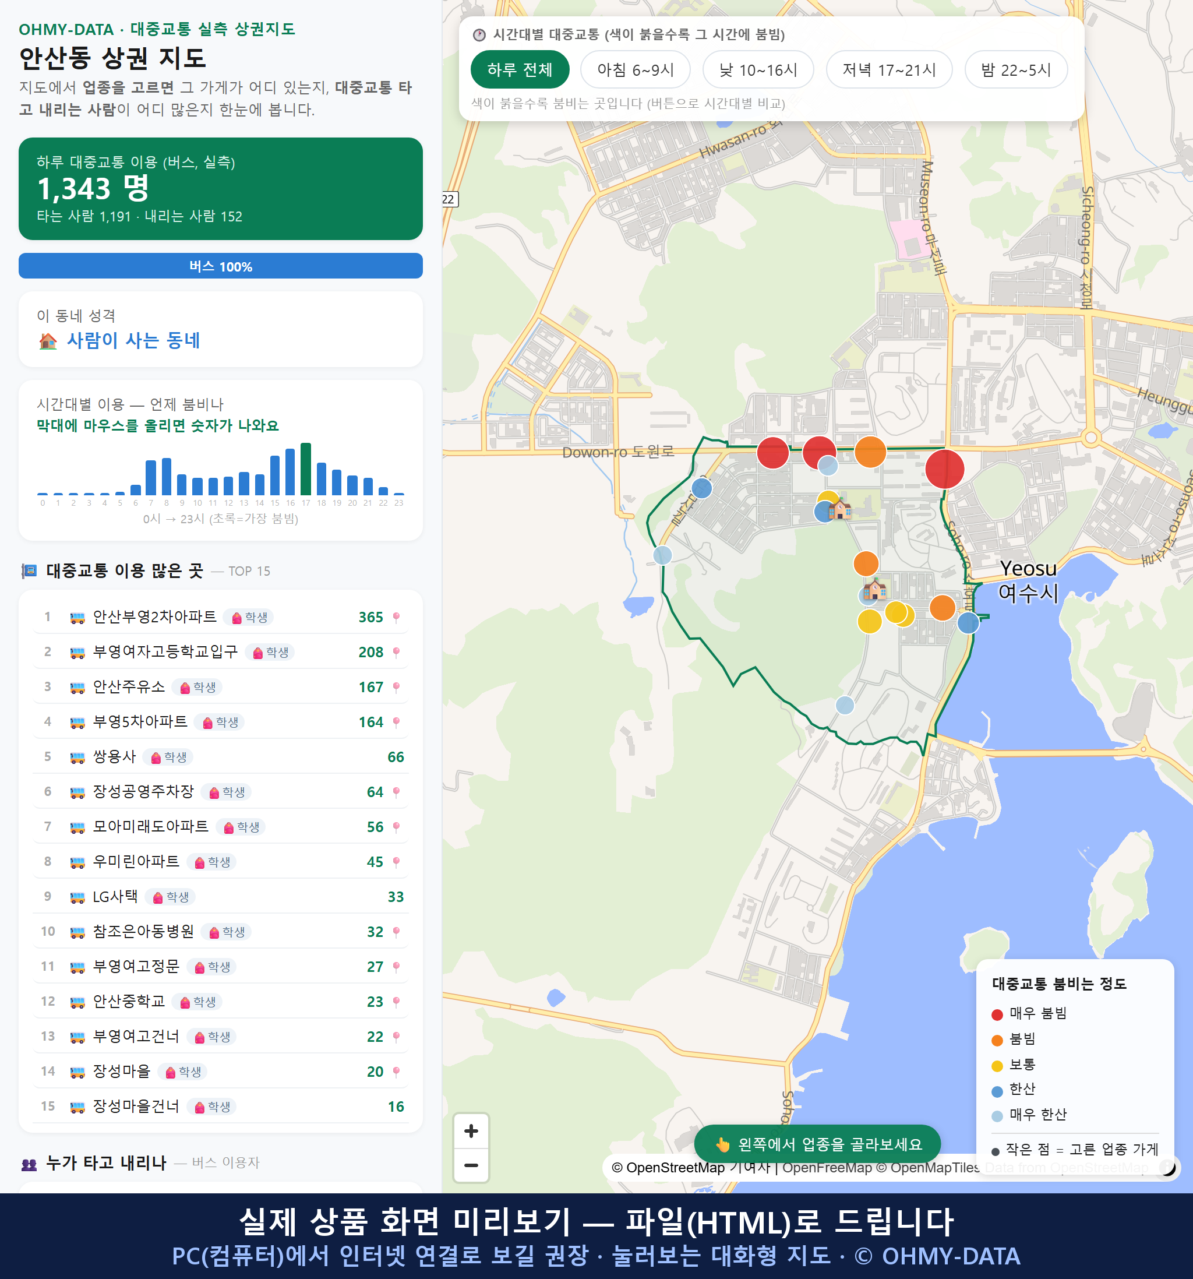Zoom in on the map
Viewport: 1193px width, 1279px height.
tap(471, 1131)
